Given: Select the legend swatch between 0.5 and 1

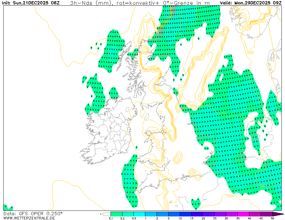Looking at the screenshot, I should coord(139,214).
